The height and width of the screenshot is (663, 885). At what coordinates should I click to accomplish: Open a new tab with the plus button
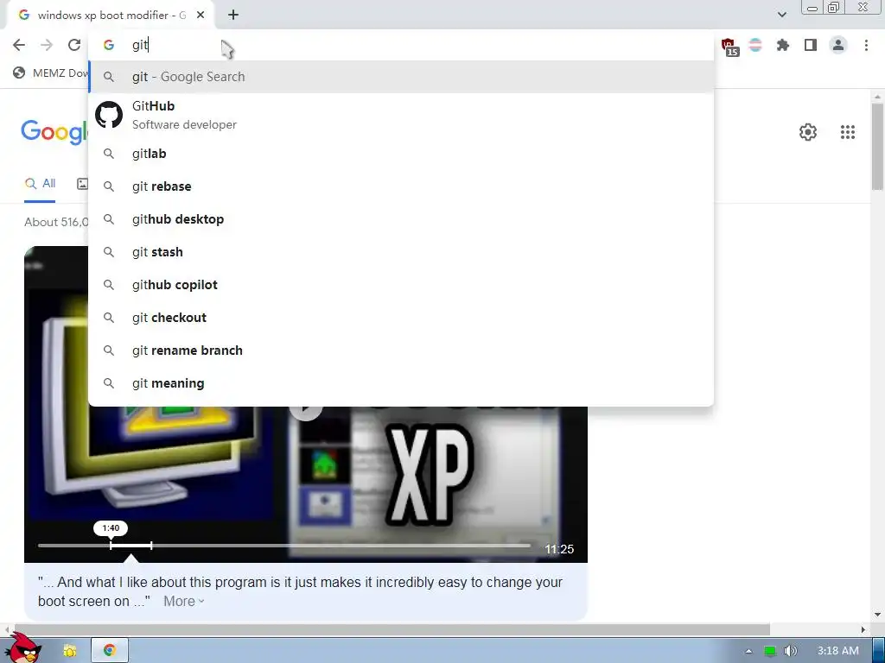[x=233, y=16]
